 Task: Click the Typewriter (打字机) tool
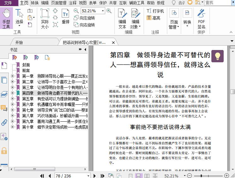(x=155, y=11)
